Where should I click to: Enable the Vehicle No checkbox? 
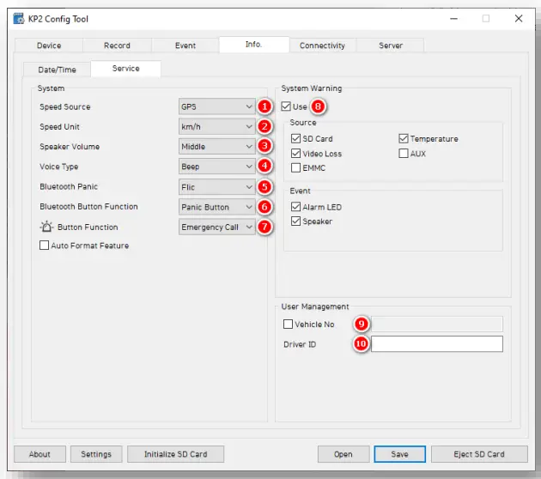point(288,324)
